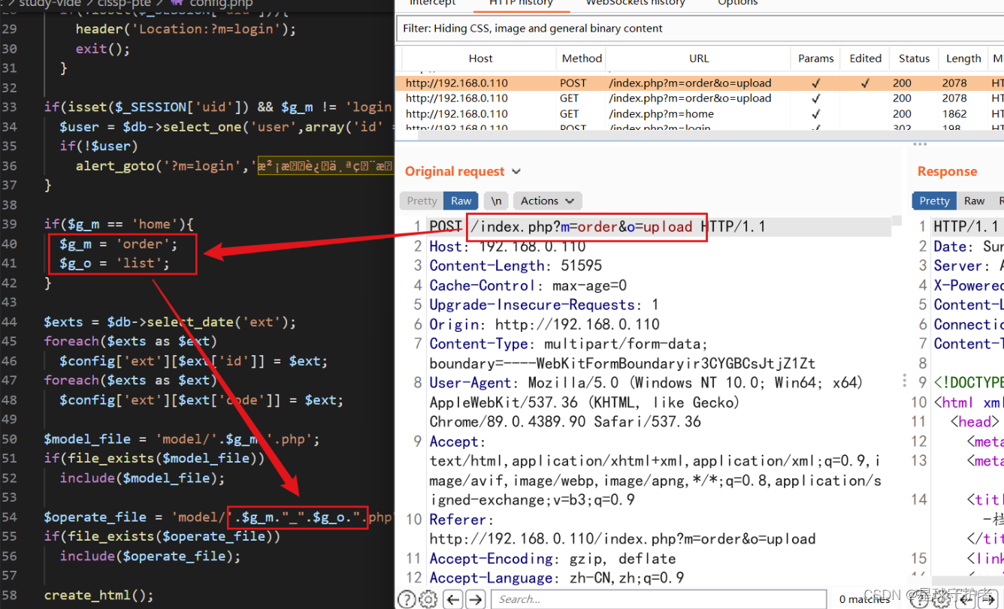Open request search settings gear
1004x609 pixels.
coord(428,599)
